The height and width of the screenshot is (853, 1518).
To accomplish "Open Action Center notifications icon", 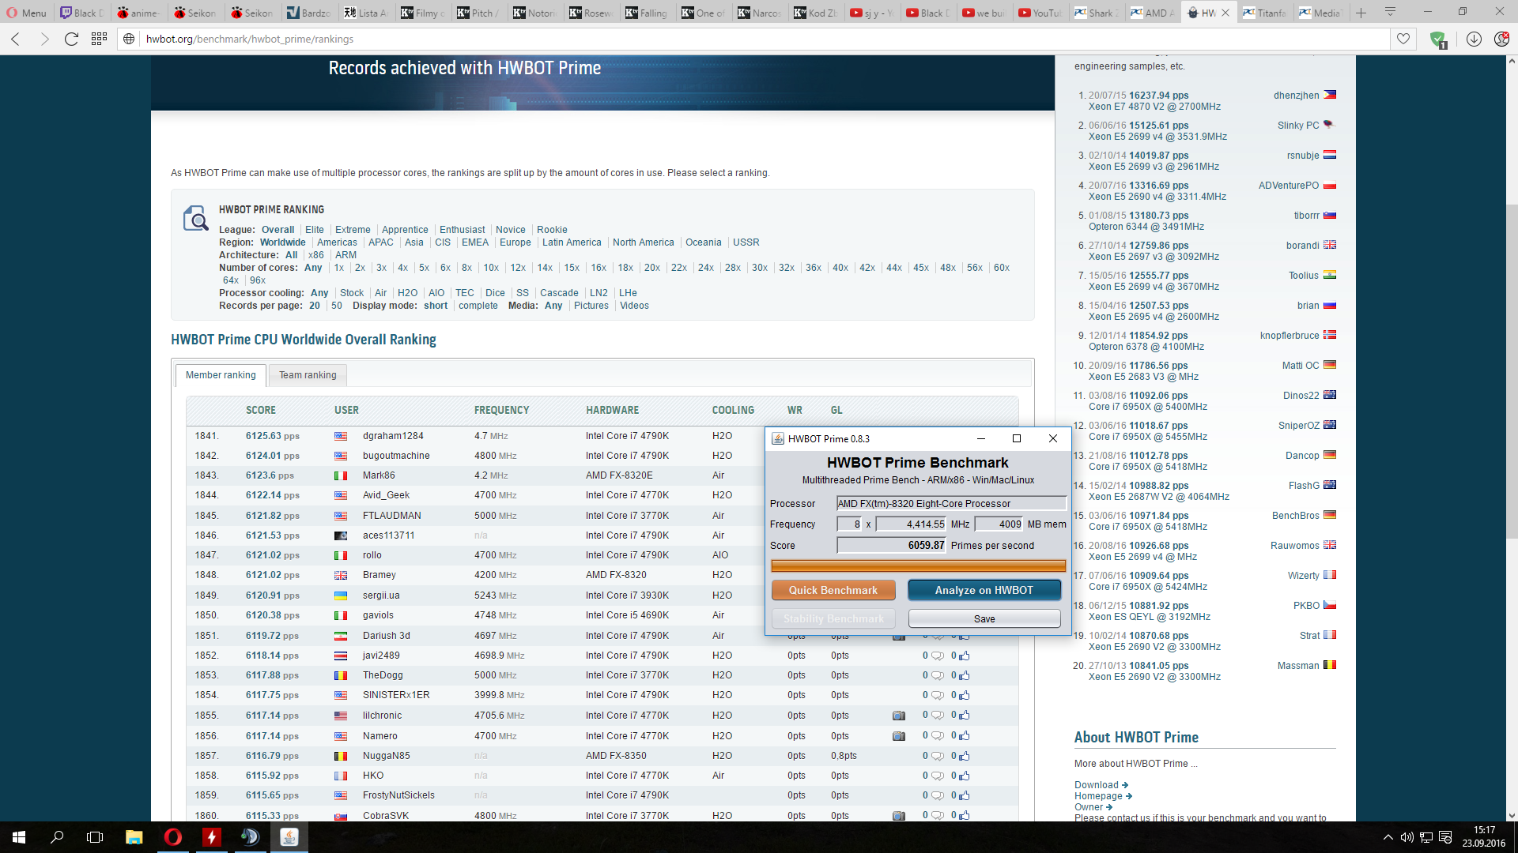I will 1445,837.
